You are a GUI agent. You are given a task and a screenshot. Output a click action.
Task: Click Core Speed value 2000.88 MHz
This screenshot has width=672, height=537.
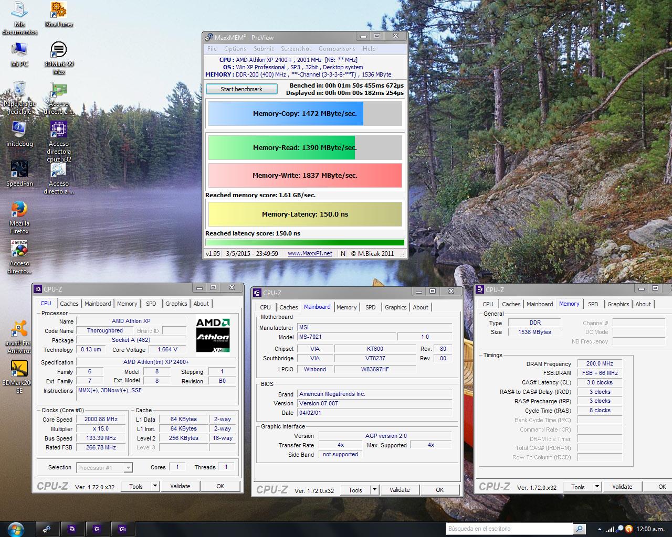point(101,419)
